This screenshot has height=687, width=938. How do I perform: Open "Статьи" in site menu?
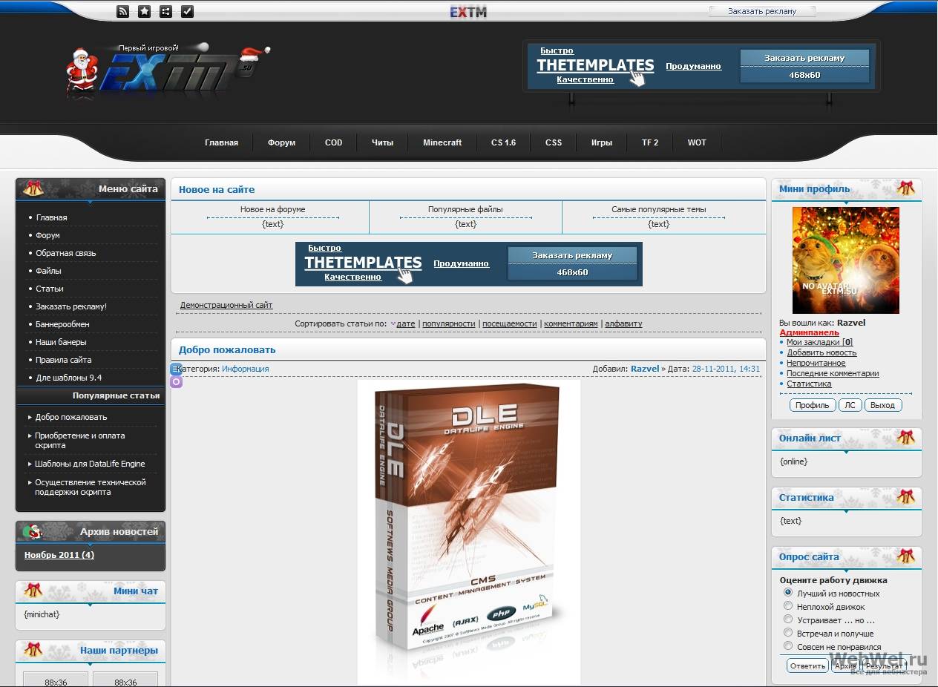pyautogui.click(x=50, y=289)
